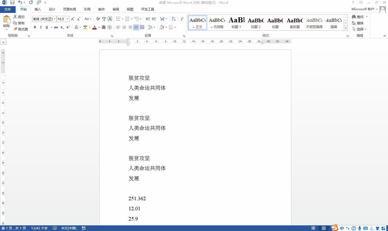Expand the styles gallery more arrow
Viewport: 388px width, 231px height.
pyautogui.click(x=346, y=28)
